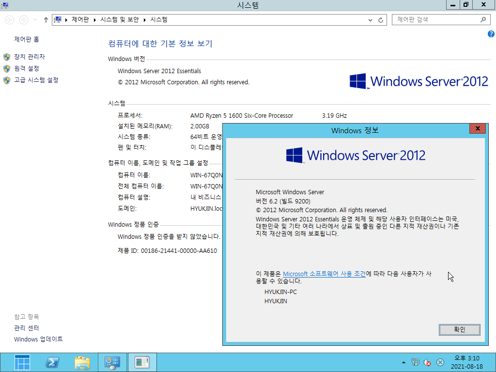Select 시스템 및 보안 breadcrumb
Viewport: 496px width, 372px height.
(120, 19)
